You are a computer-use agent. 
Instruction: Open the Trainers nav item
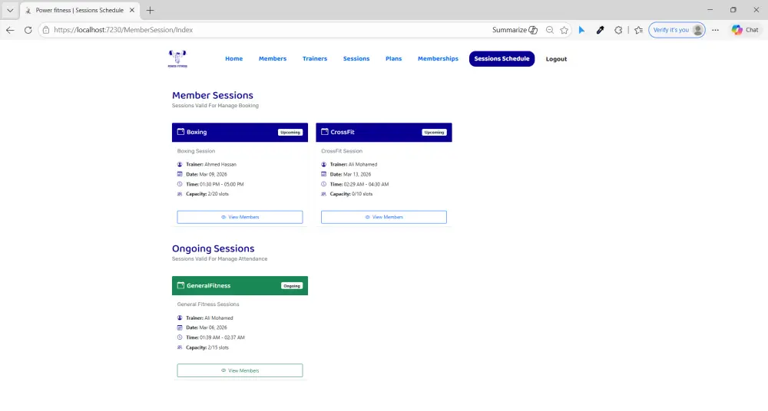(314, 59)
